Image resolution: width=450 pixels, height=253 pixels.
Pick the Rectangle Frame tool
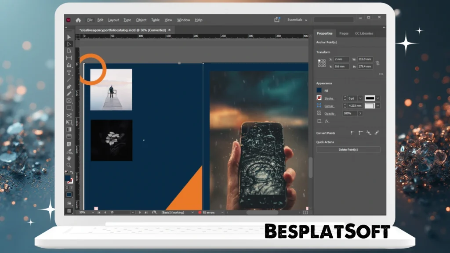[69, 101]
